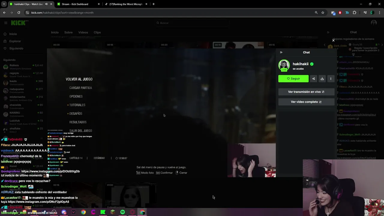The height and width of the screenshot is (216, 384).
Task: Open the user profile avatar menu
Action: click(374, 23)
